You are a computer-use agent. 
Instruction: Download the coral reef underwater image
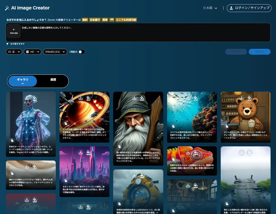[x=188, y=98]
